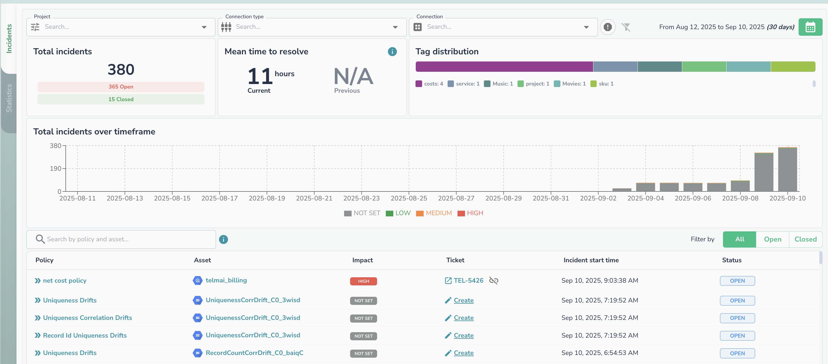Open the Connection type dropdown arrow
The width and height of the screenshot is (828, 364).
point(395,27)
